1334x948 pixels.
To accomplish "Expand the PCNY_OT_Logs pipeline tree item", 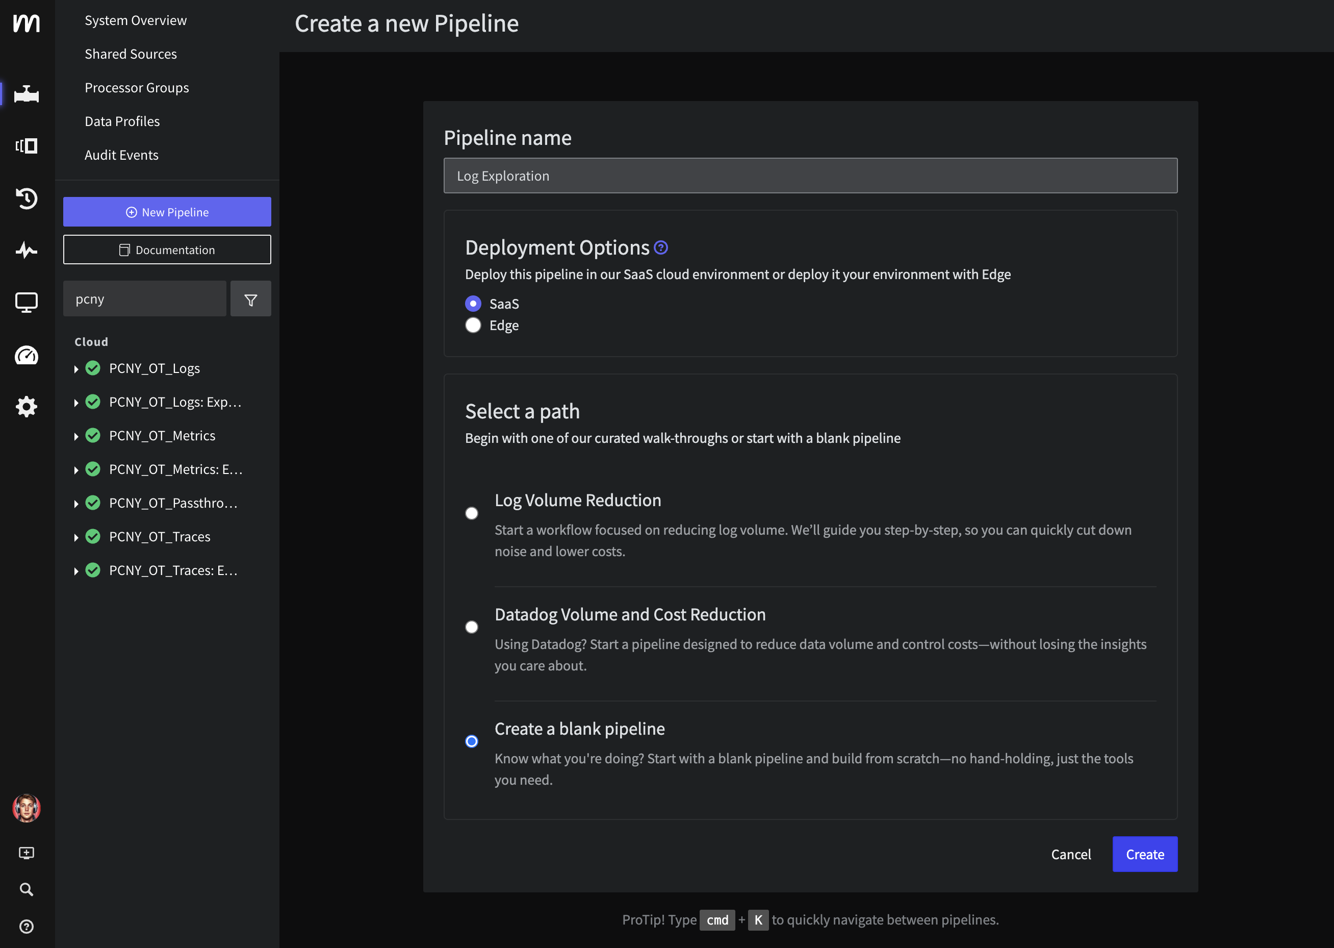I will click(76, 369).
